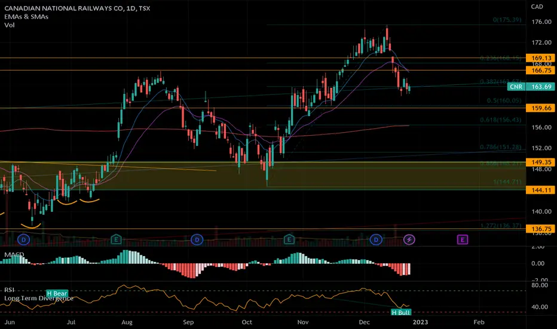Open the purple lightning event marker
The height and width of the screenshot is (329, 557).
(x=409, y=240)
